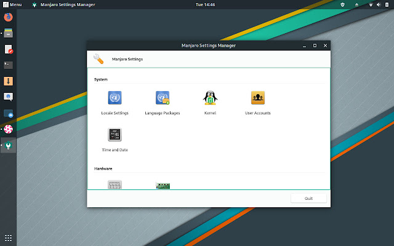
Task: Click the Manjaro Settings Manager dock icon
Action: point(8,145)
